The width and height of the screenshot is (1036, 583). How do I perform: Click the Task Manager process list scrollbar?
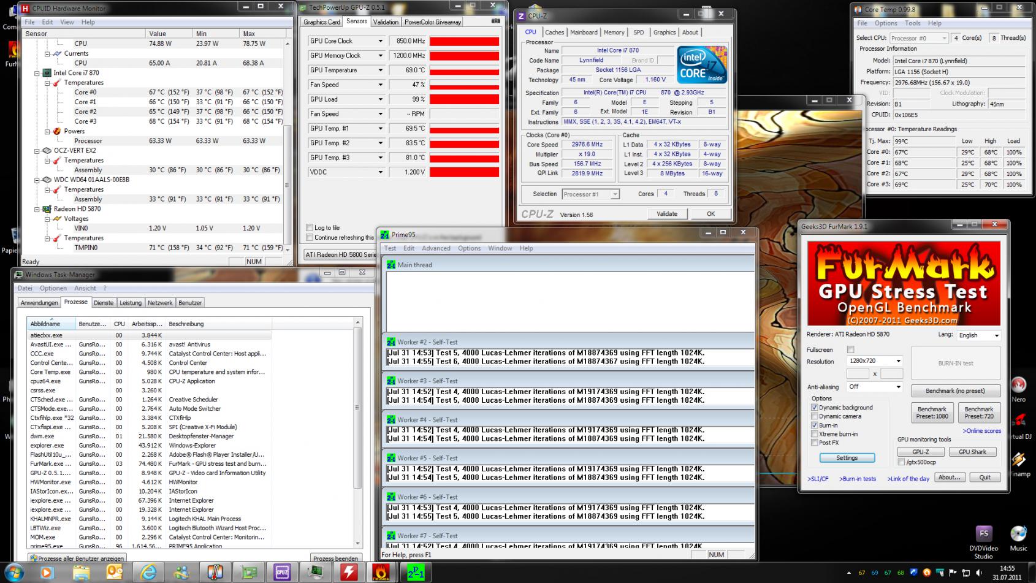point(358,432)
